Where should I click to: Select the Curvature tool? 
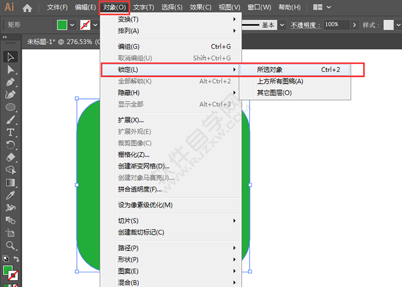pyautogui.click(x=10, y=94)
